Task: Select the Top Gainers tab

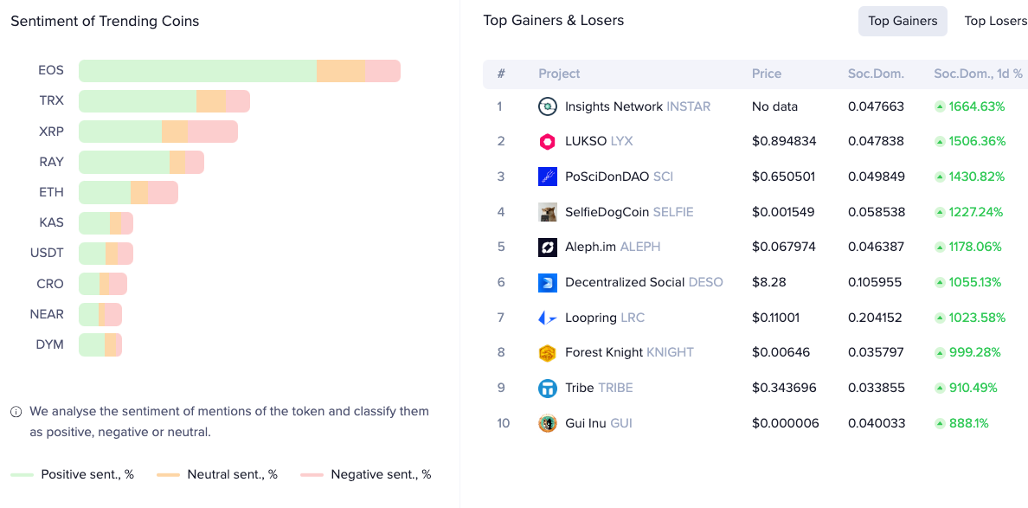Action: (903, 21)
